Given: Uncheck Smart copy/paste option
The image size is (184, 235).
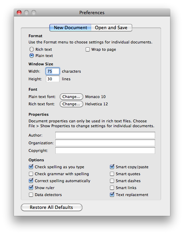Looking at the screenshot, I should coord(112,167).
